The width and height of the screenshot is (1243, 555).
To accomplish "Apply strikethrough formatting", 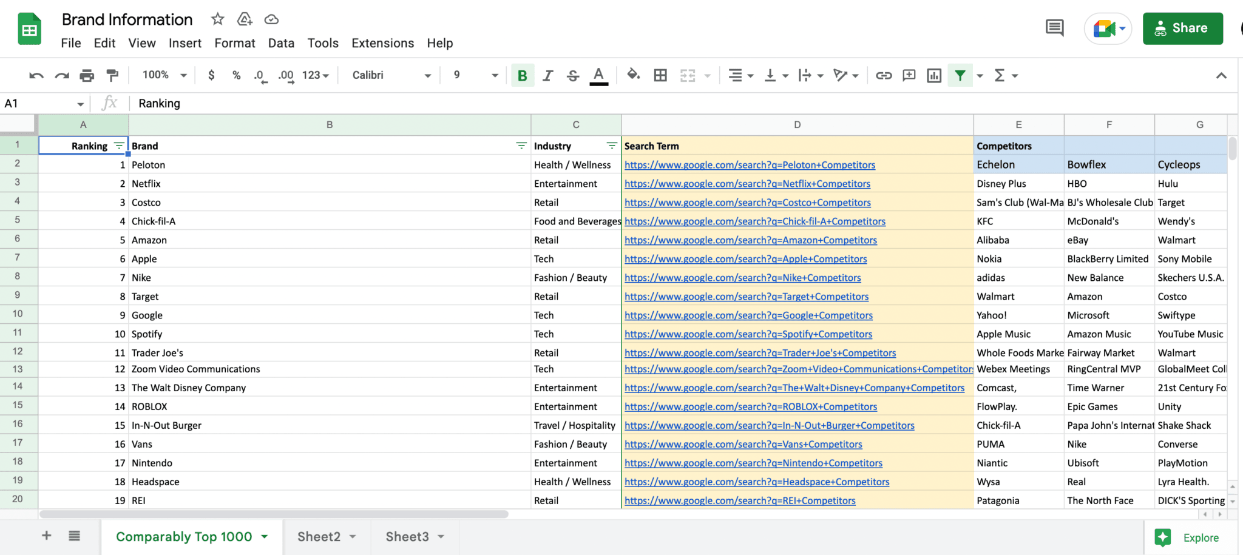I will [x=573, y=75].
